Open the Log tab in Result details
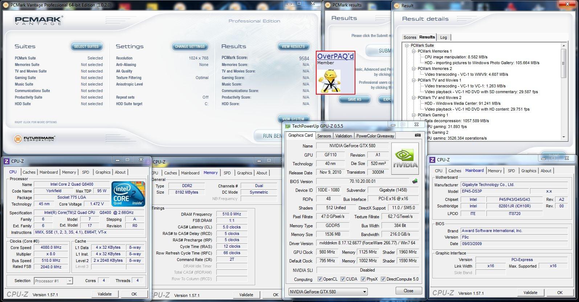The width and height of the screenshot is (579, 302). [x=444, y=37]
